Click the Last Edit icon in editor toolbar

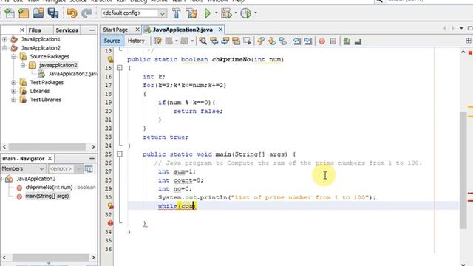pyautogui.click(x=157, y=41)
